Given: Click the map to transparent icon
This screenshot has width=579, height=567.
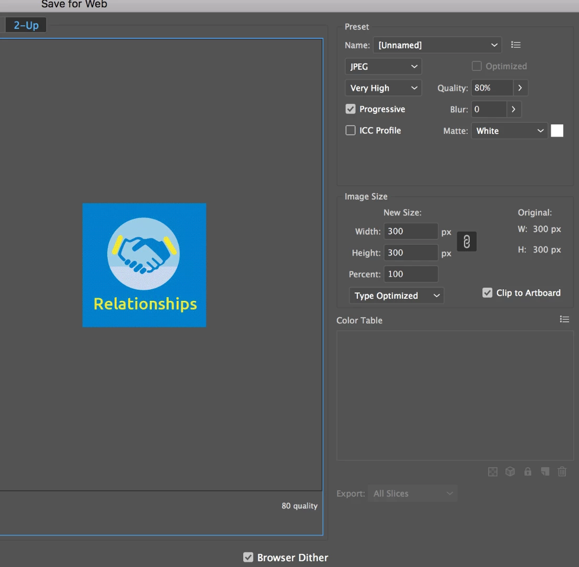Looking at the screenshot, I should coord(493,471).
